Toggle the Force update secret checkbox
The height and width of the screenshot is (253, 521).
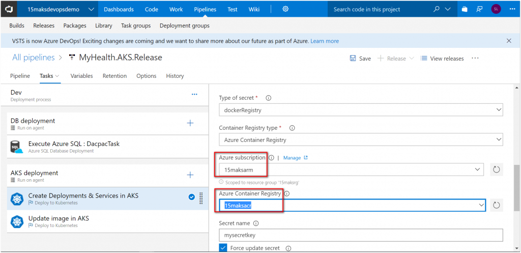pyautogui.click(x=223, y=248)
